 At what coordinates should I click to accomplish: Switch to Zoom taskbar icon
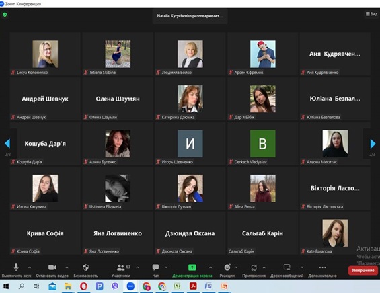pyautogui.click(x=130, y=286)
